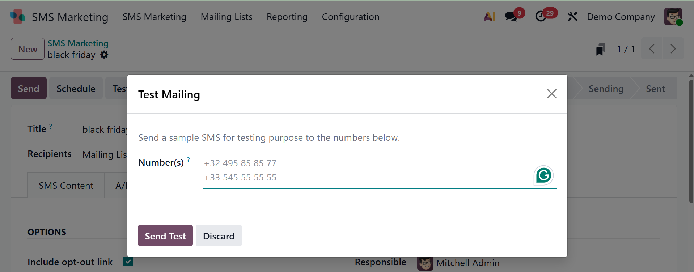Toggle the Include opt-out link checkbox
This screenshot has width=694, height=272.
tap(128, 262)
